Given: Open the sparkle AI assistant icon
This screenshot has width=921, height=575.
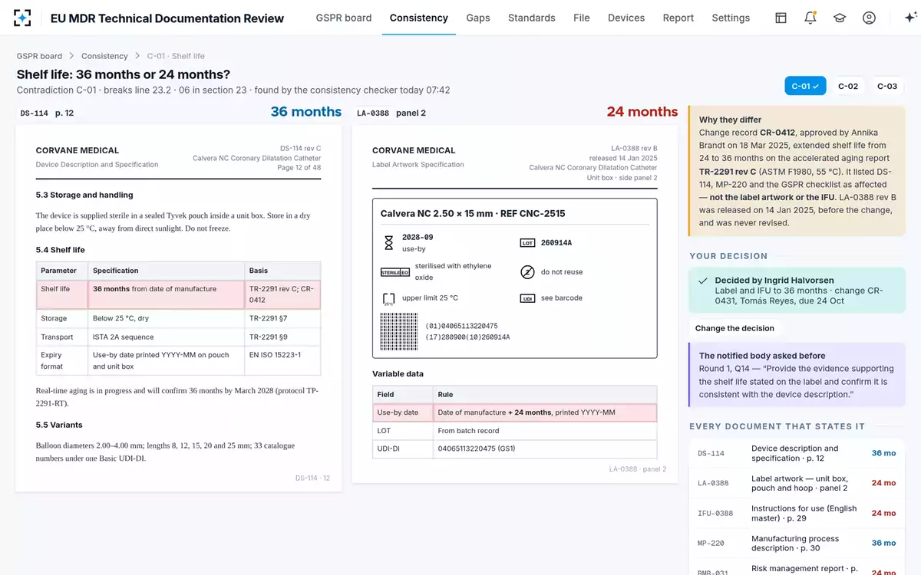Looking at the screenshot, I should coord(911,18).
